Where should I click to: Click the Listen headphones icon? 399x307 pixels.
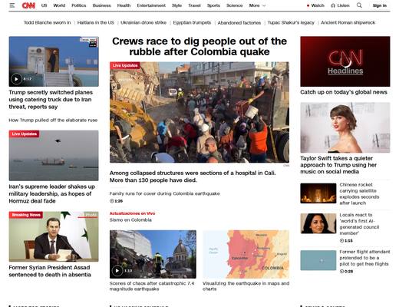pyautogui.click(x=333, y=5)
